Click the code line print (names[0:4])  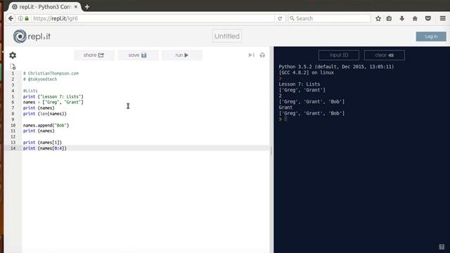[45, 148]
